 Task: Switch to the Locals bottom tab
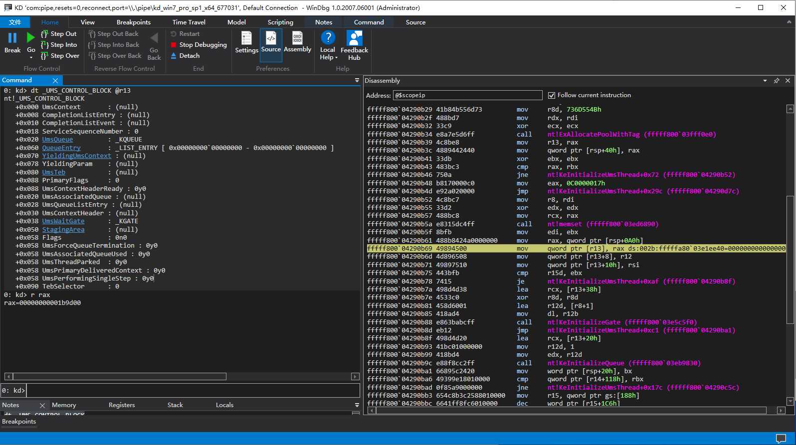coord(224,405)
